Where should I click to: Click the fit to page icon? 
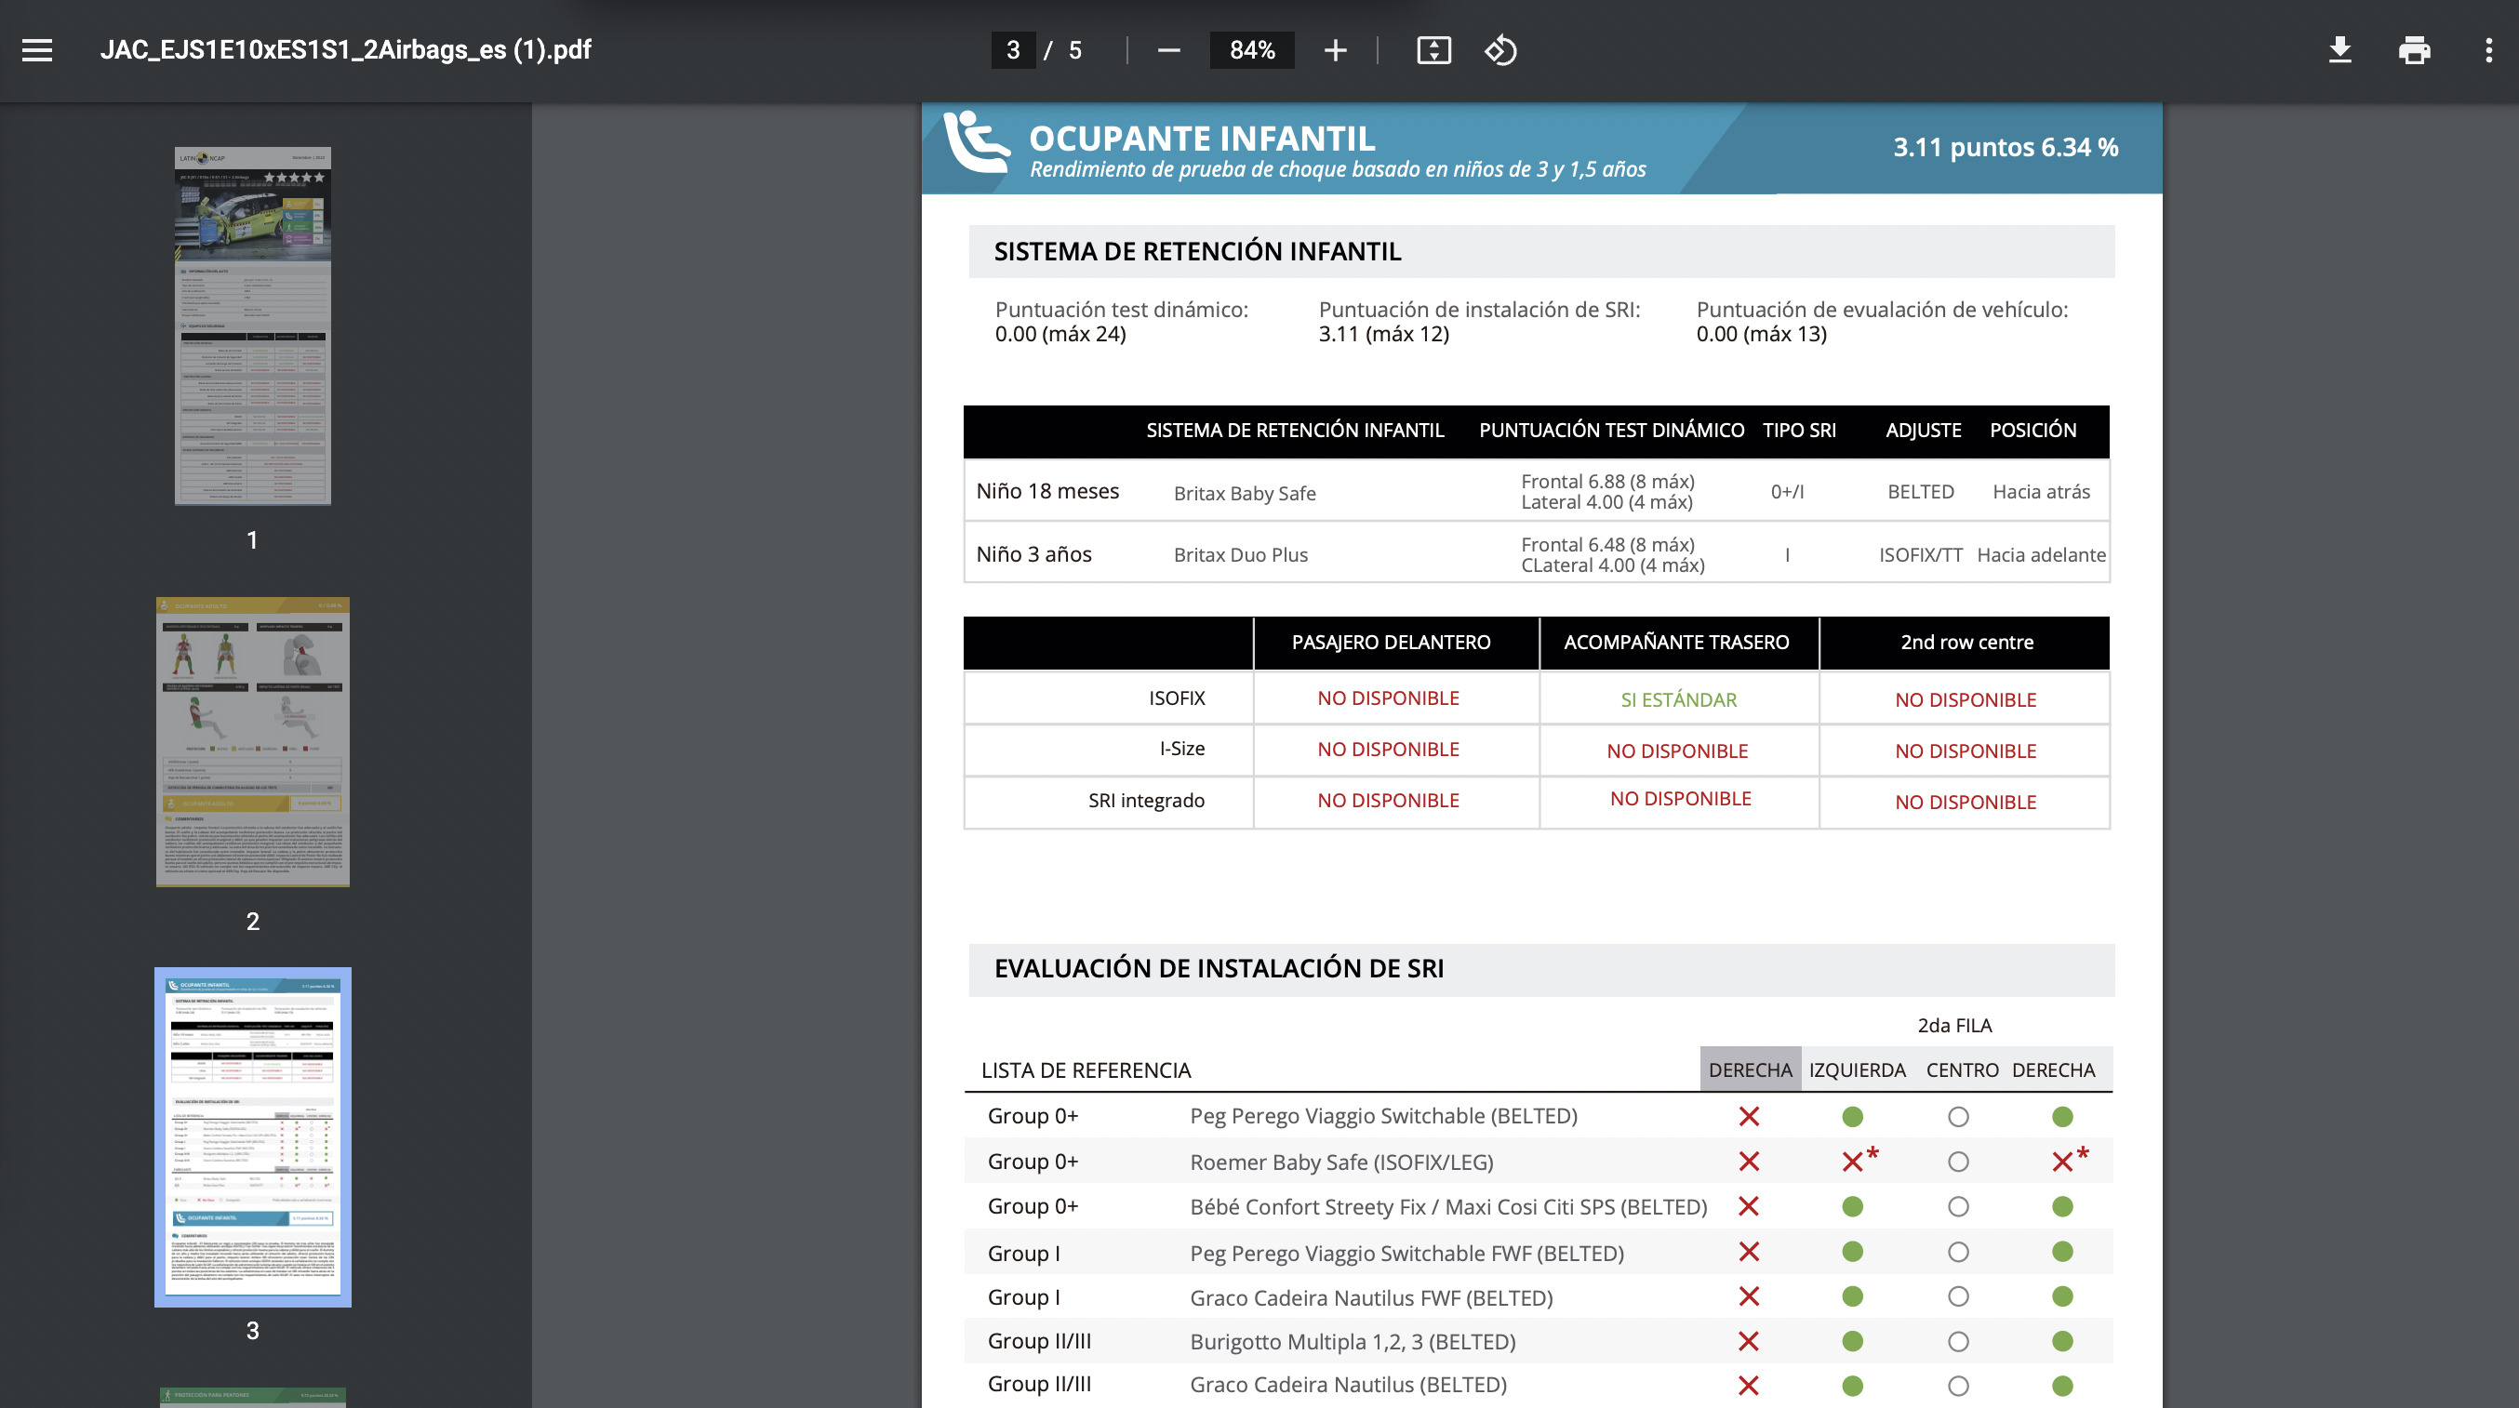tap(1433, 50)
